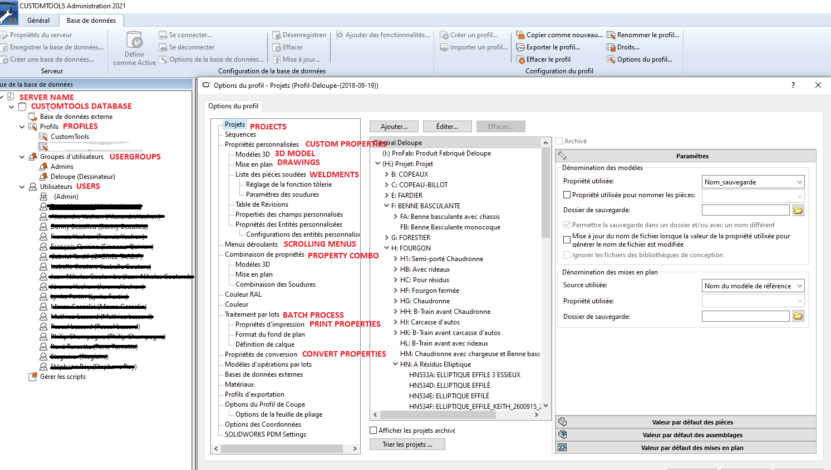Screen dimensions: 831x470
Task: Expand the B: COPEAUX project node
Action: 387,174
